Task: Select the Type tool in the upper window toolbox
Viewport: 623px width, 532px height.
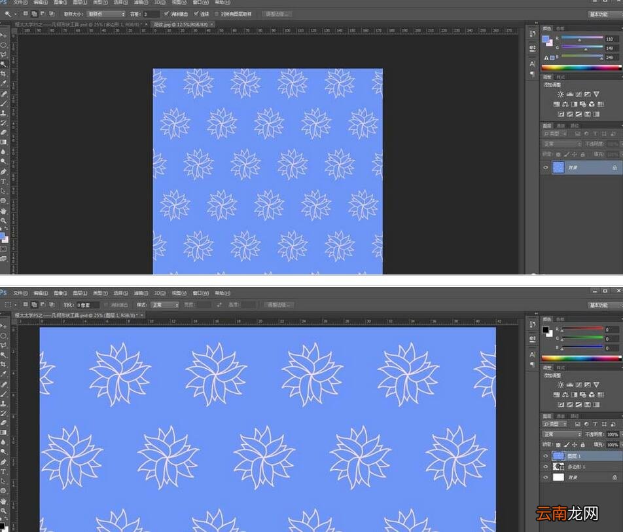Action: (x=3, y=181)
